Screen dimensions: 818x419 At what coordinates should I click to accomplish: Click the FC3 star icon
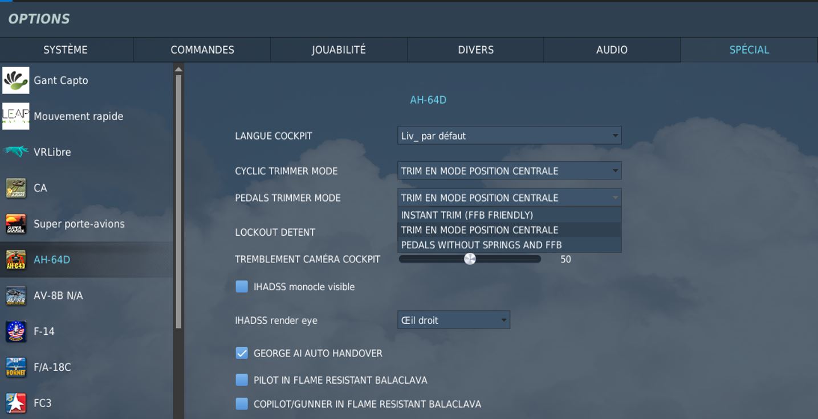click(15, 403)
